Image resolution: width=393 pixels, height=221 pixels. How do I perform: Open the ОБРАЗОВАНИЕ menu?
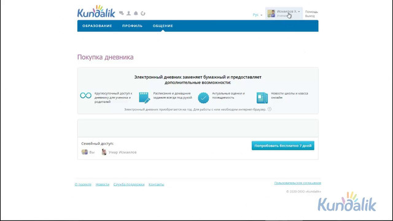click(97, 26)
